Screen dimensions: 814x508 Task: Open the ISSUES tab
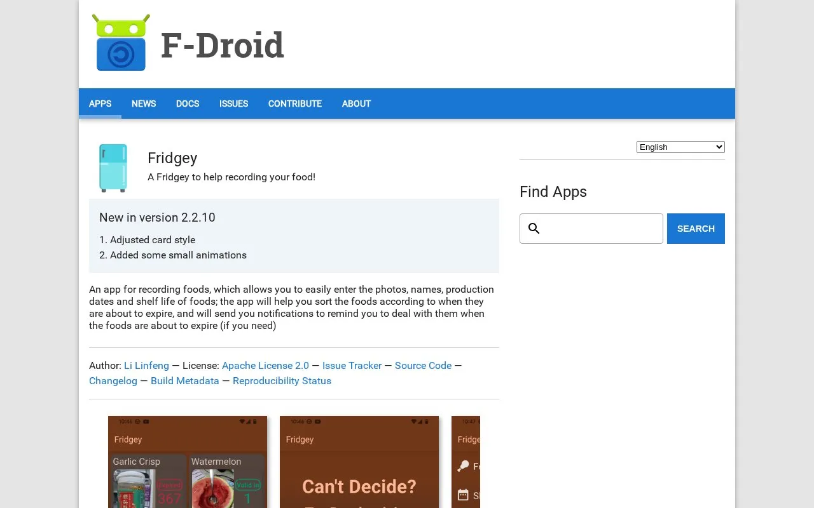coord(234,104)
